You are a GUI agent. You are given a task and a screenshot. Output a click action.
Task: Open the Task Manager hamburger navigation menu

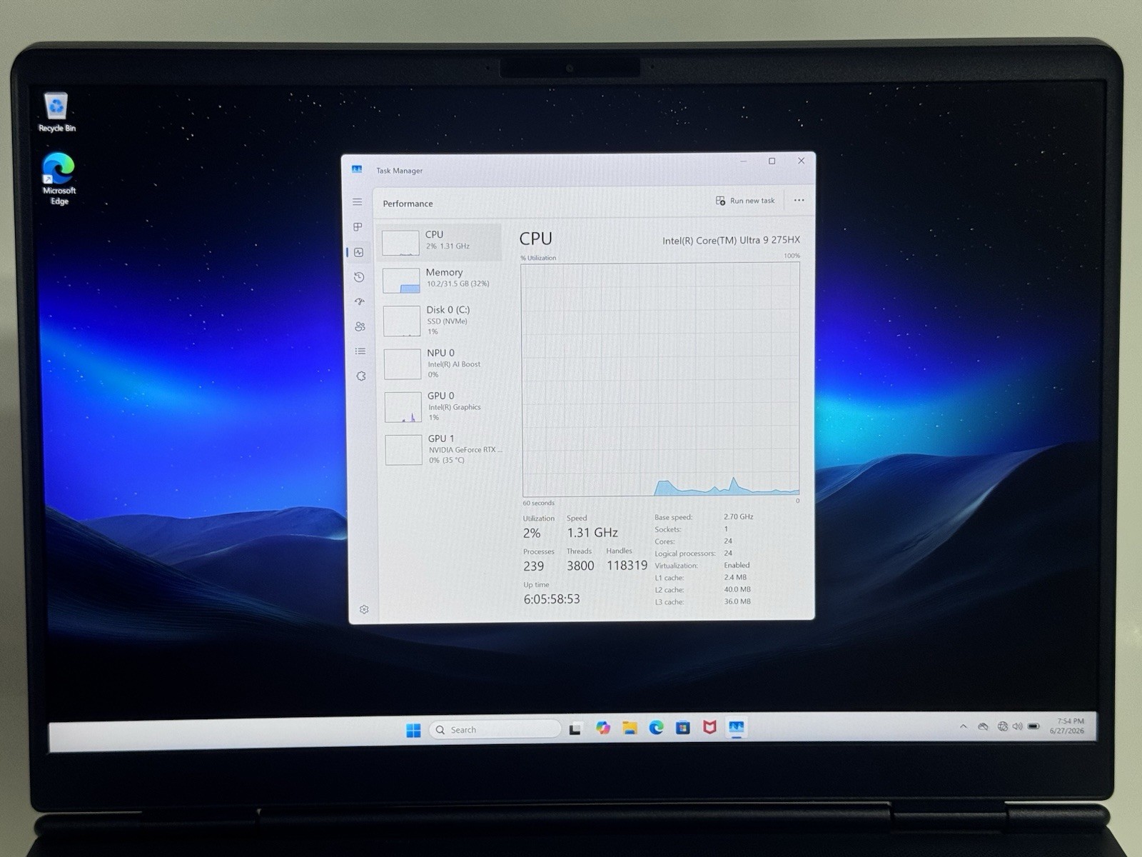[x=358, y=202]
